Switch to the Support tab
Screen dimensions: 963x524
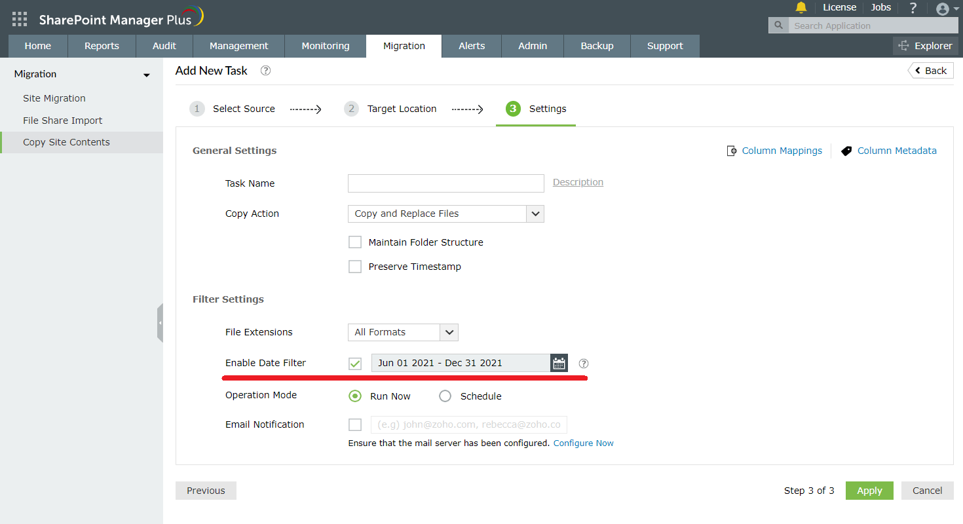tap(665, 46)
